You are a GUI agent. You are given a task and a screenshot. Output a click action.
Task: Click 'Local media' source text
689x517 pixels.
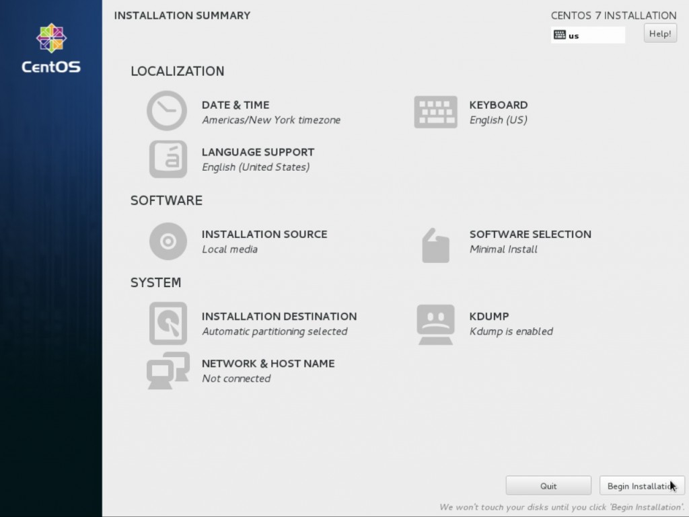tap(230, 249)
